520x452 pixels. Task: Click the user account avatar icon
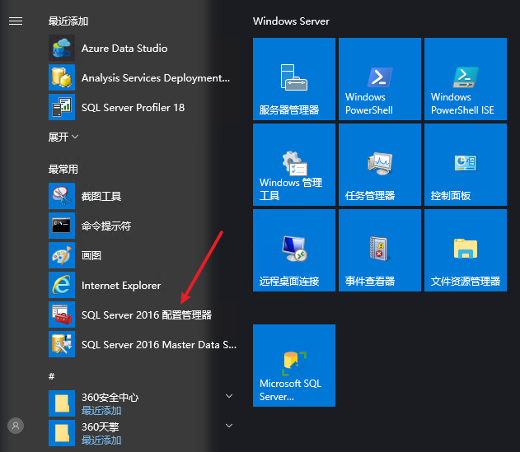tap(16, 426)
